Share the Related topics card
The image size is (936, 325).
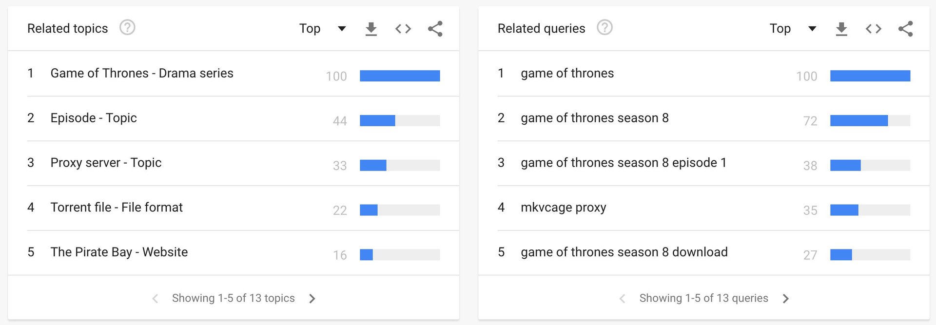point(435,29)
